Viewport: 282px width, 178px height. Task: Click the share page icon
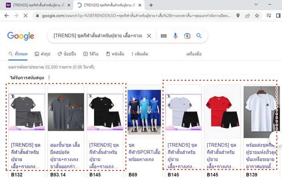pos(248,16)
